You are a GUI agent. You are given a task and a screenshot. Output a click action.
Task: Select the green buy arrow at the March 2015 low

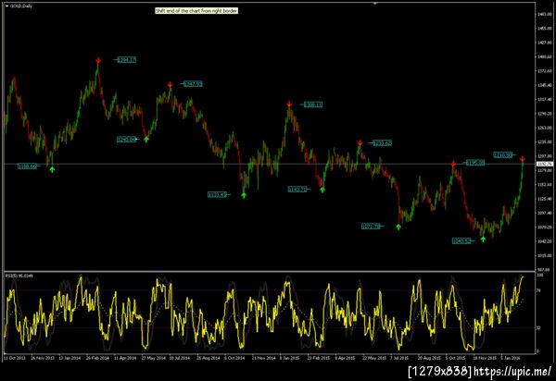(x=322, y=190)
